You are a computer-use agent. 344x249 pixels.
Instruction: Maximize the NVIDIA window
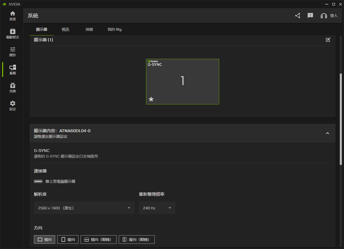pos(334,4)
